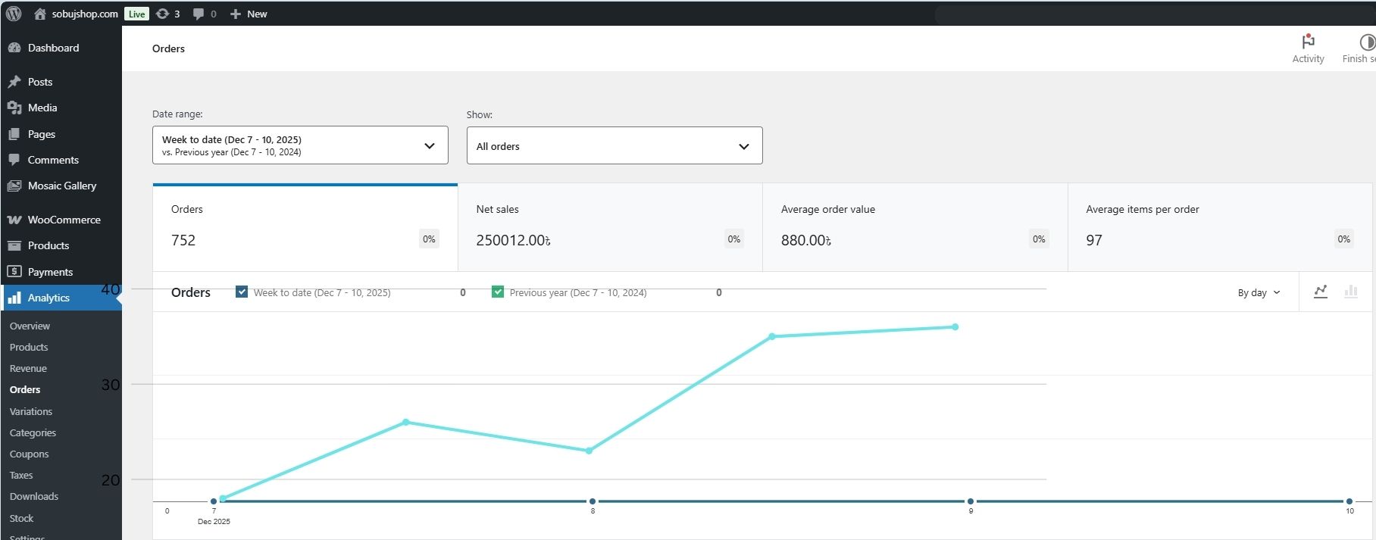Select the Net sales summary tab
This screenshot has width=1376, height=540.
(x=610, y=227)
